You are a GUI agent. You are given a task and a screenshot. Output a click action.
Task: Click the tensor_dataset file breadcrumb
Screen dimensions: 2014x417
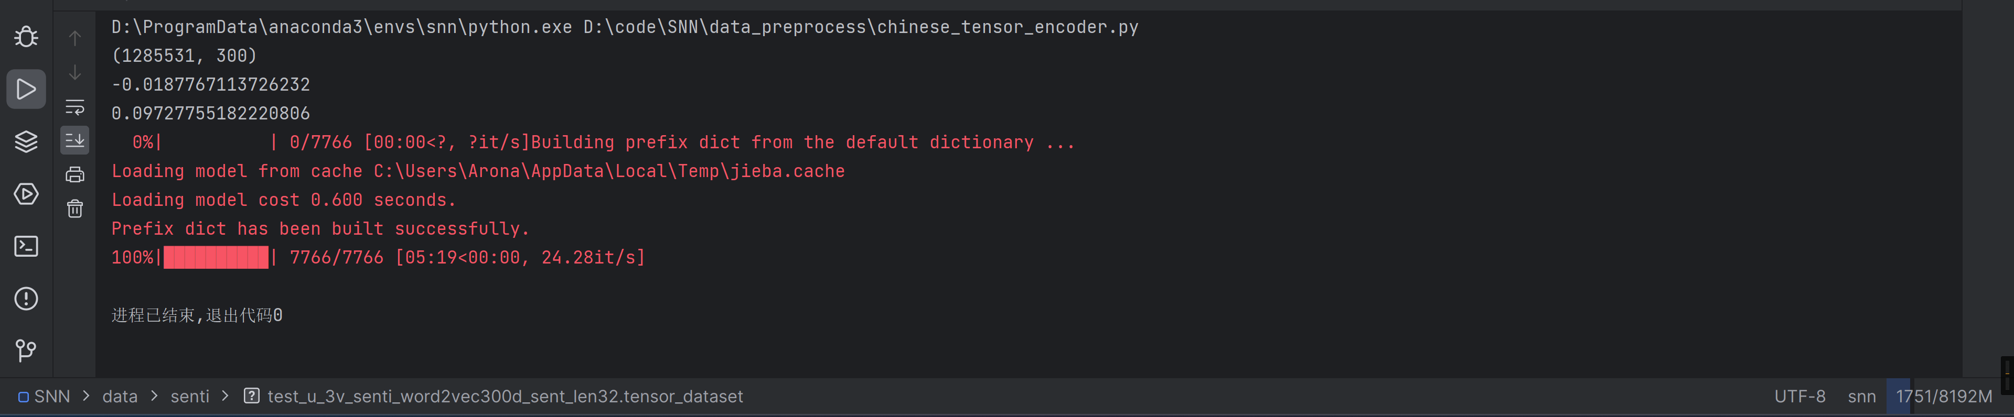pos(504,397)
